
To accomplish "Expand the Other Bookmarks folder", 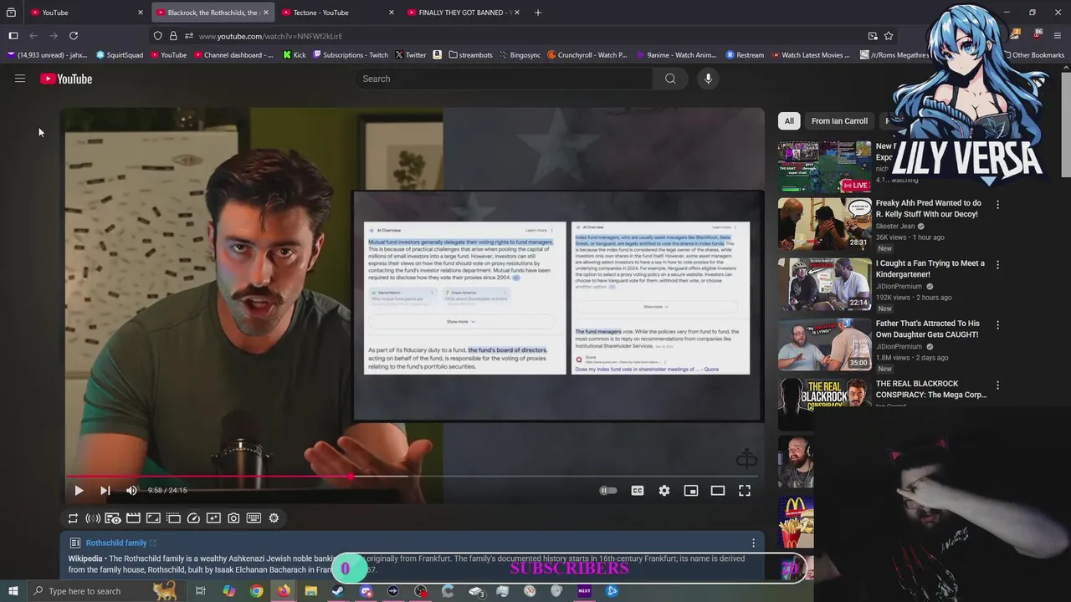I will click(x=1033, y=55).
